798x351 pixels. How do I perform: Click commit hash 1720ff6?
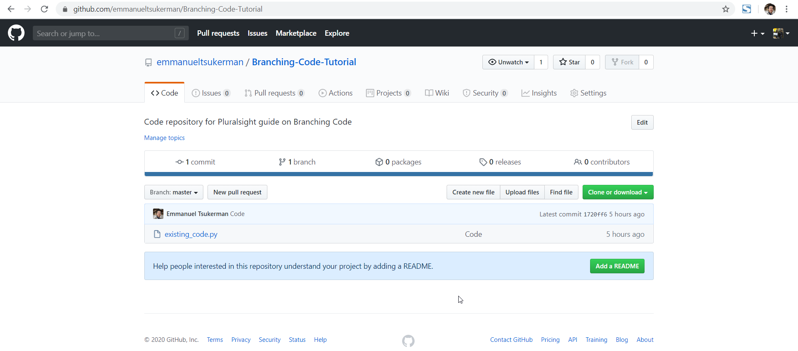pyautogui.click(x=595, y=214)
